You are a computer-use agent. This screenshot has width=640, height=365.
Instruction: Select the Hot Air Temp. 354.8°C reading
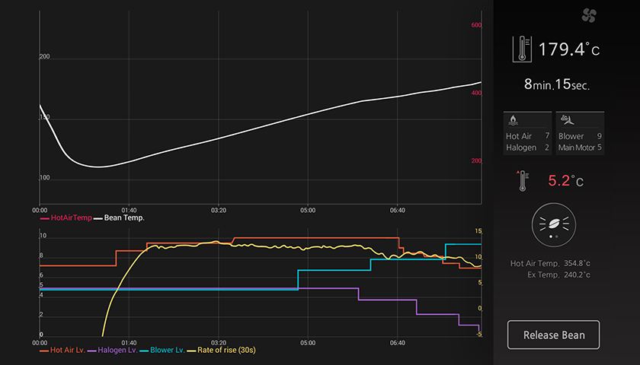pyautogui.click(x=551, y=263)
